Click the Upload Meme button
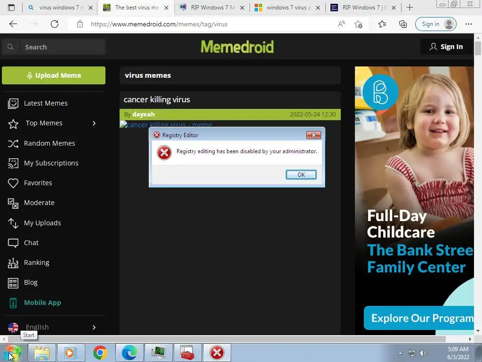Image resolution: width=482 pixels, height=362 pixels. (54, 75)
